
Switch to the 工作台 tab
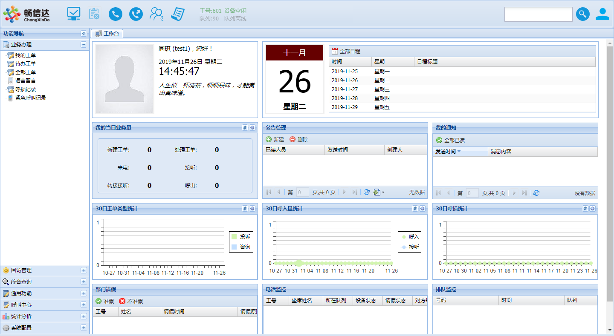coord(107,34)
